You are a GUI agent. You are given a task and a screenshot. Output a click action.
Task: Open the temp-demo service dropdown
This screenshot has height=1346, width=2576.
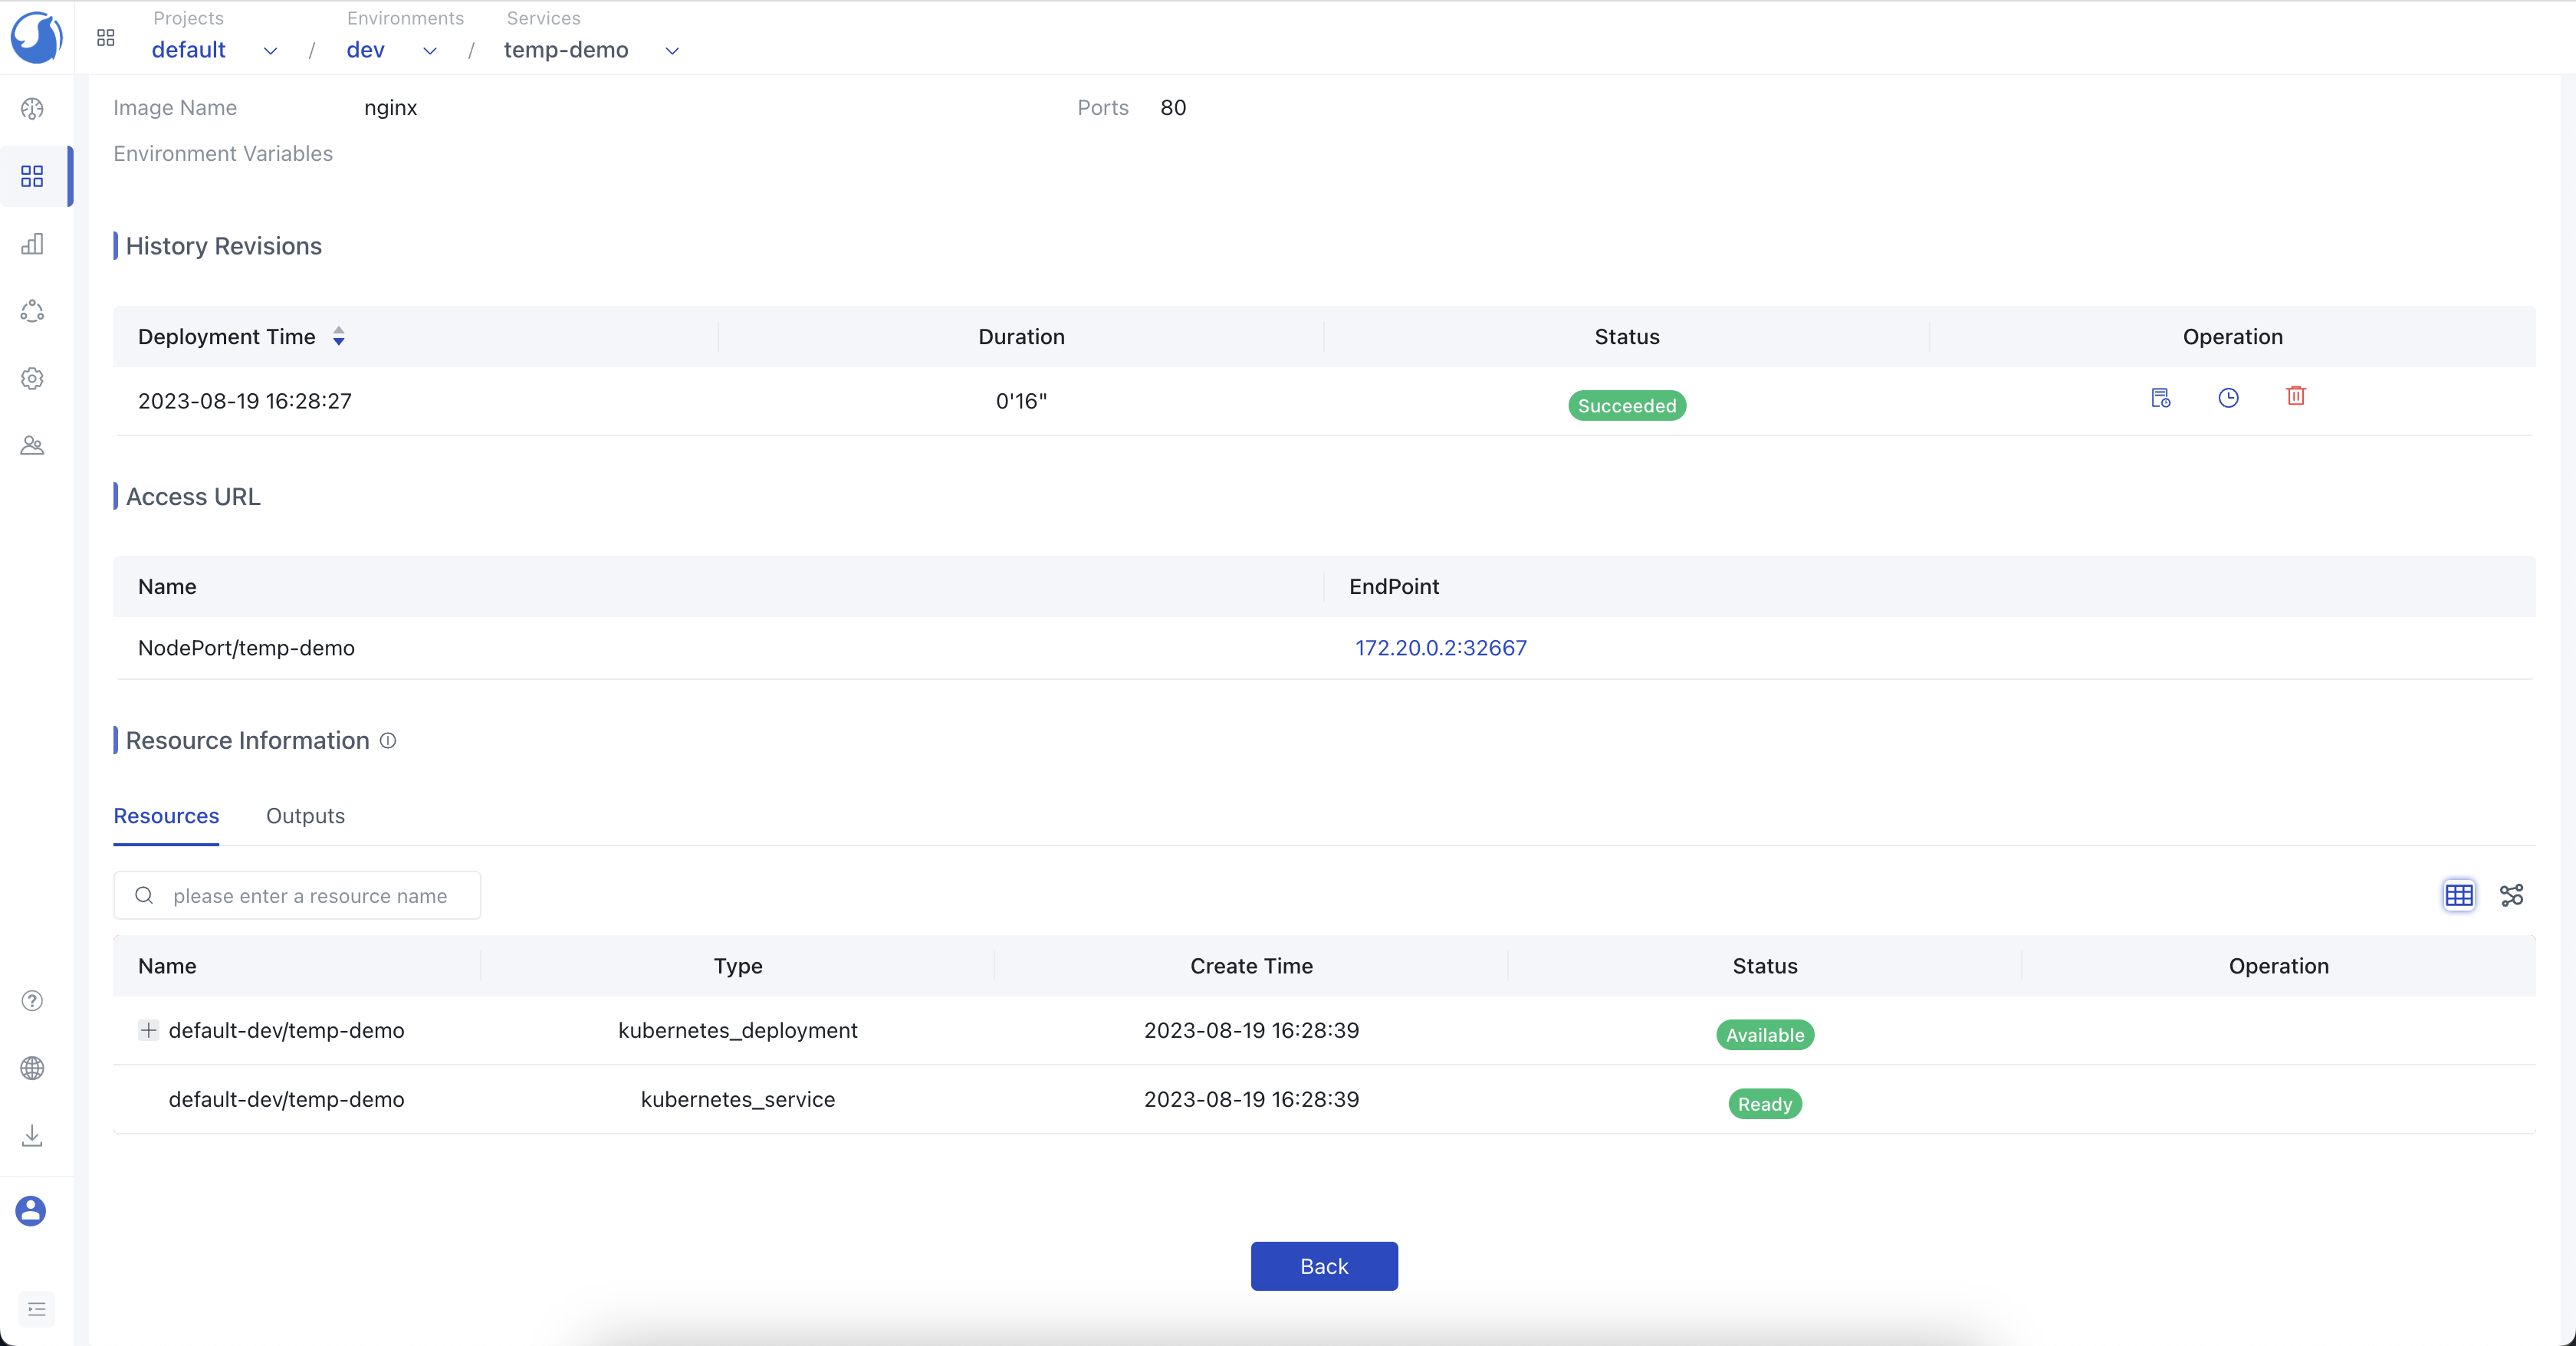click(x=672, y=51)
